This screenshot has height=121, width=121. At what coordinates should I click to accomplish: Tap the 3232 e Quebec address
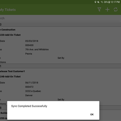[x=33, y=91]
